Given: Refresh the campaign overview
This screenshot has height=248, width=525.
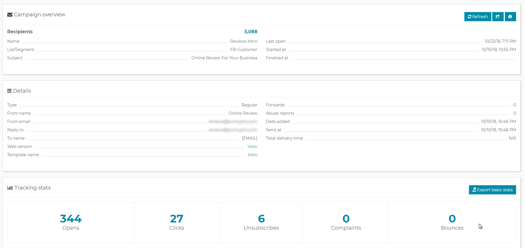Looking at the screenshot, I should click(478, 17).
